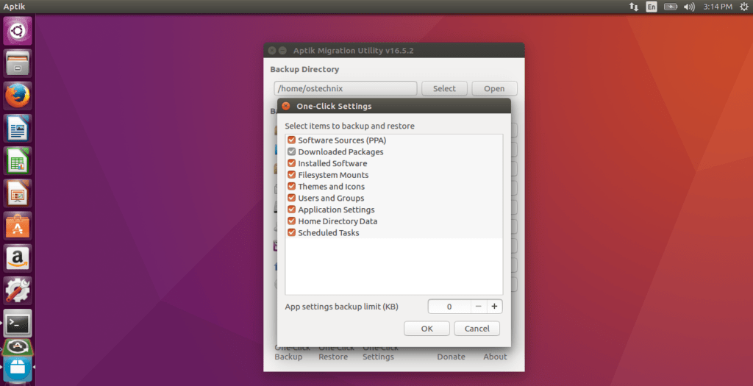Screen dimensions: 753x386
Task: Open LibreOffice Calc from dock
Action: (x=18, y=160)
